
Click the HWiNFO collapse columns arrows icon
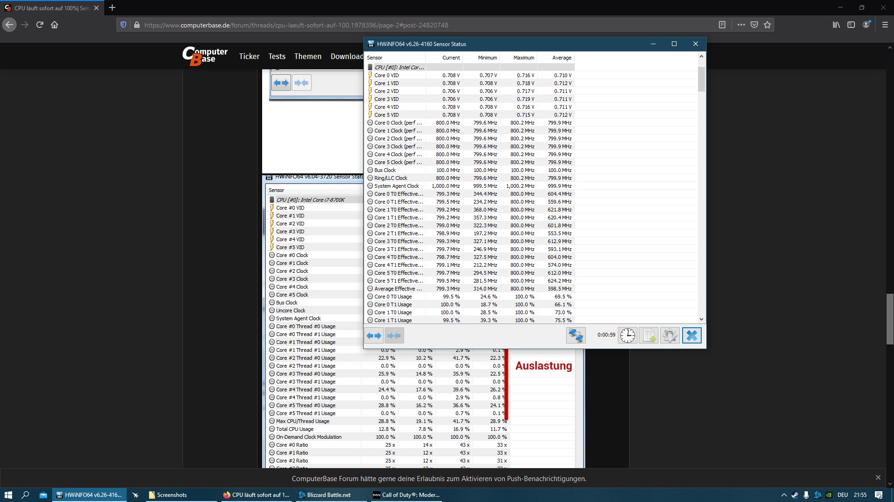coord(394,336)
